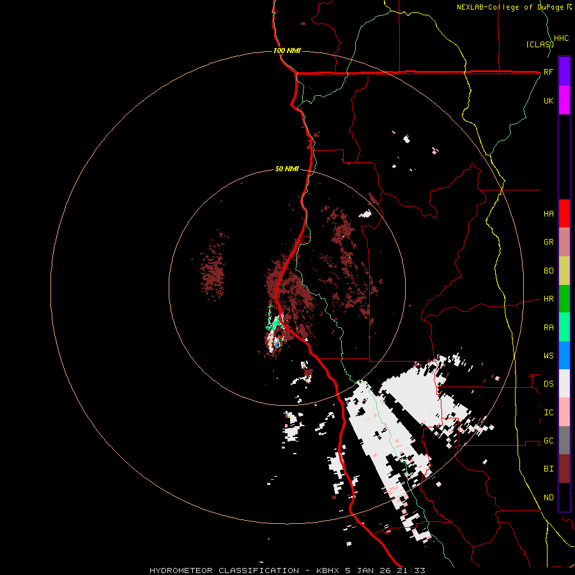Click the 5 JAN 26 date text
This screenshot has height=575, width=575.
369,571
